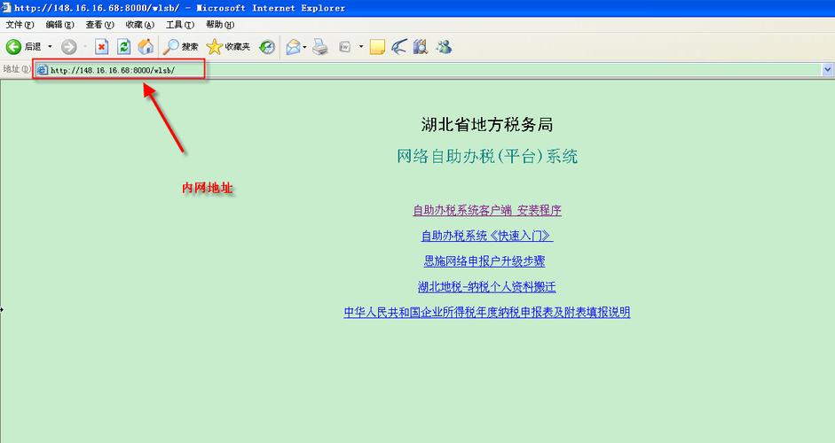Click the Mail envelope icon
835x443 pixels.
pyautogui.click(x=293, y=47)
